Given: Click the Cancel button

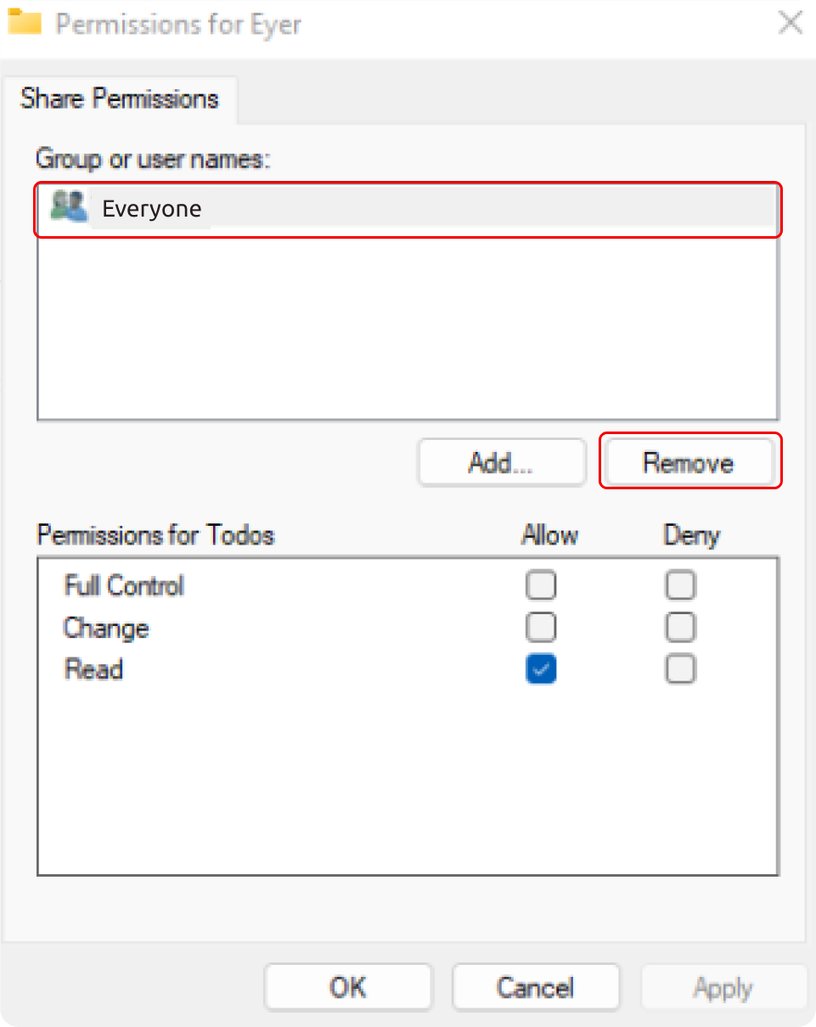Looking at the screenshot, I should pos(536,987).
